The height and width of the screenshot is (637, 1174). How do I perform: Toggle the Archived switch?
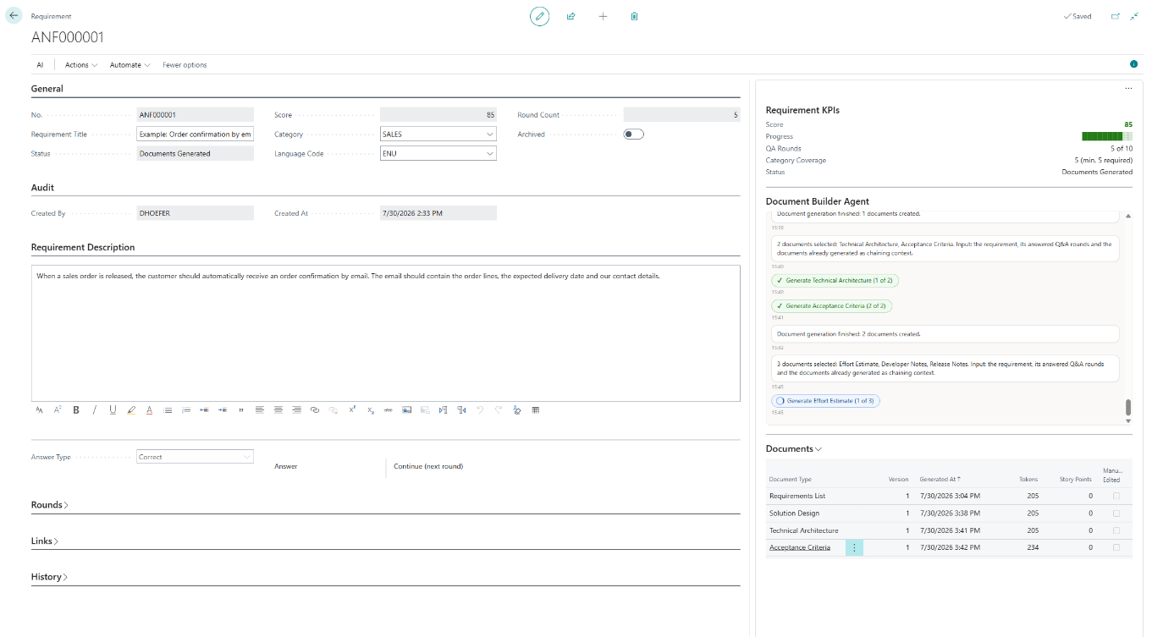click(x=633, y=134)
